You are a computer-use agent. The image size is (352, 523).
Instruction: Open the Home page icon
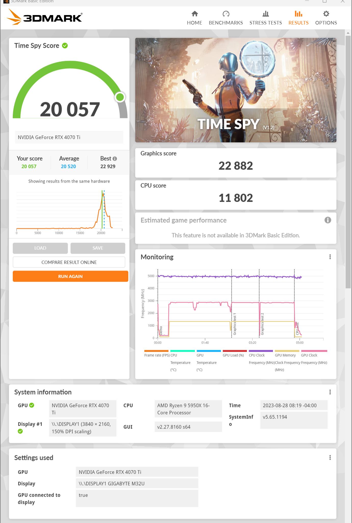pos(195,14)
